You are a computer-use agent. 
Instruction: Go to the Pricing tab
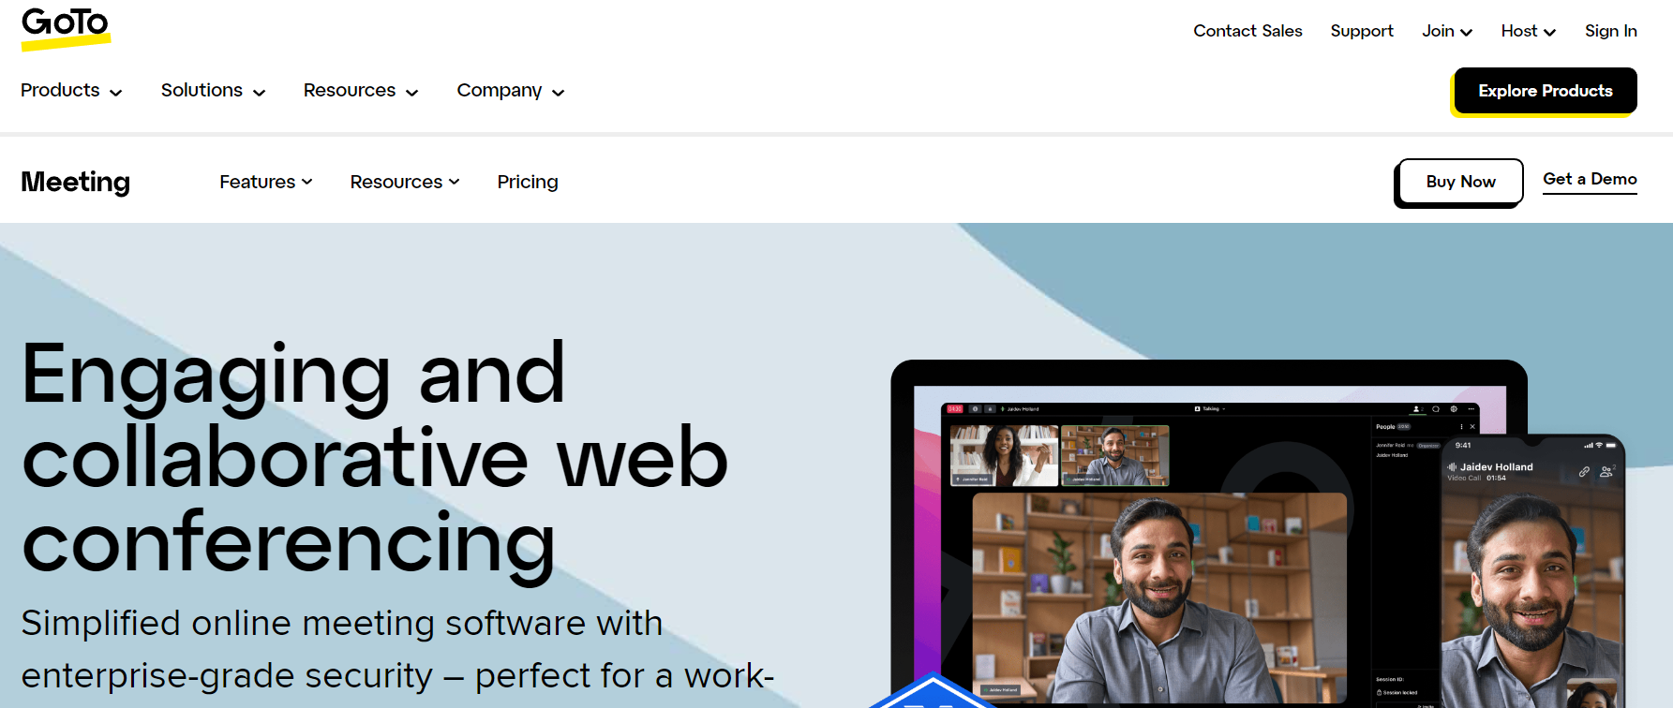point(528,182)
